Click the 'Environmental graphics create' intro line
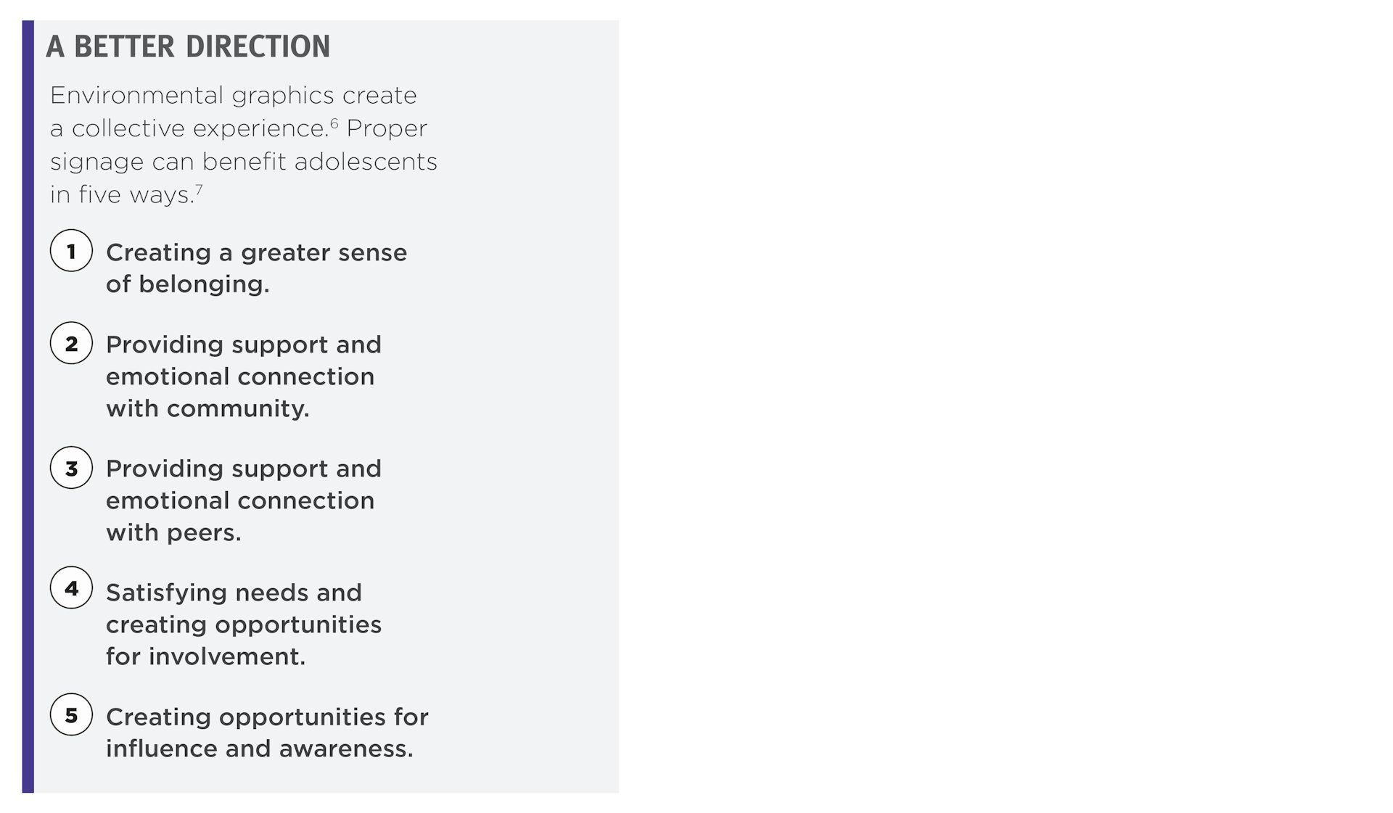This screenshot has width=1393, height=813. [234, 96]
